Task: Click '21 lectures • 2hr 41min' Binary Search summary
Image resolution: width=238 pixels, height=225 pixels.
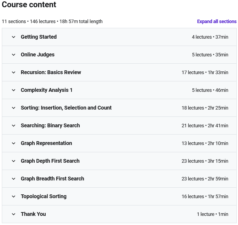Action: click(x=205, y=126)
